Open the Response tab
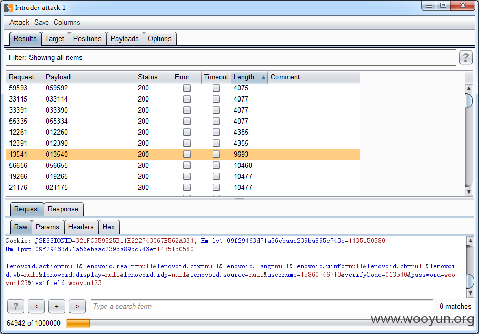Viewport: 479px width, 334px height. tap(63, 209)
